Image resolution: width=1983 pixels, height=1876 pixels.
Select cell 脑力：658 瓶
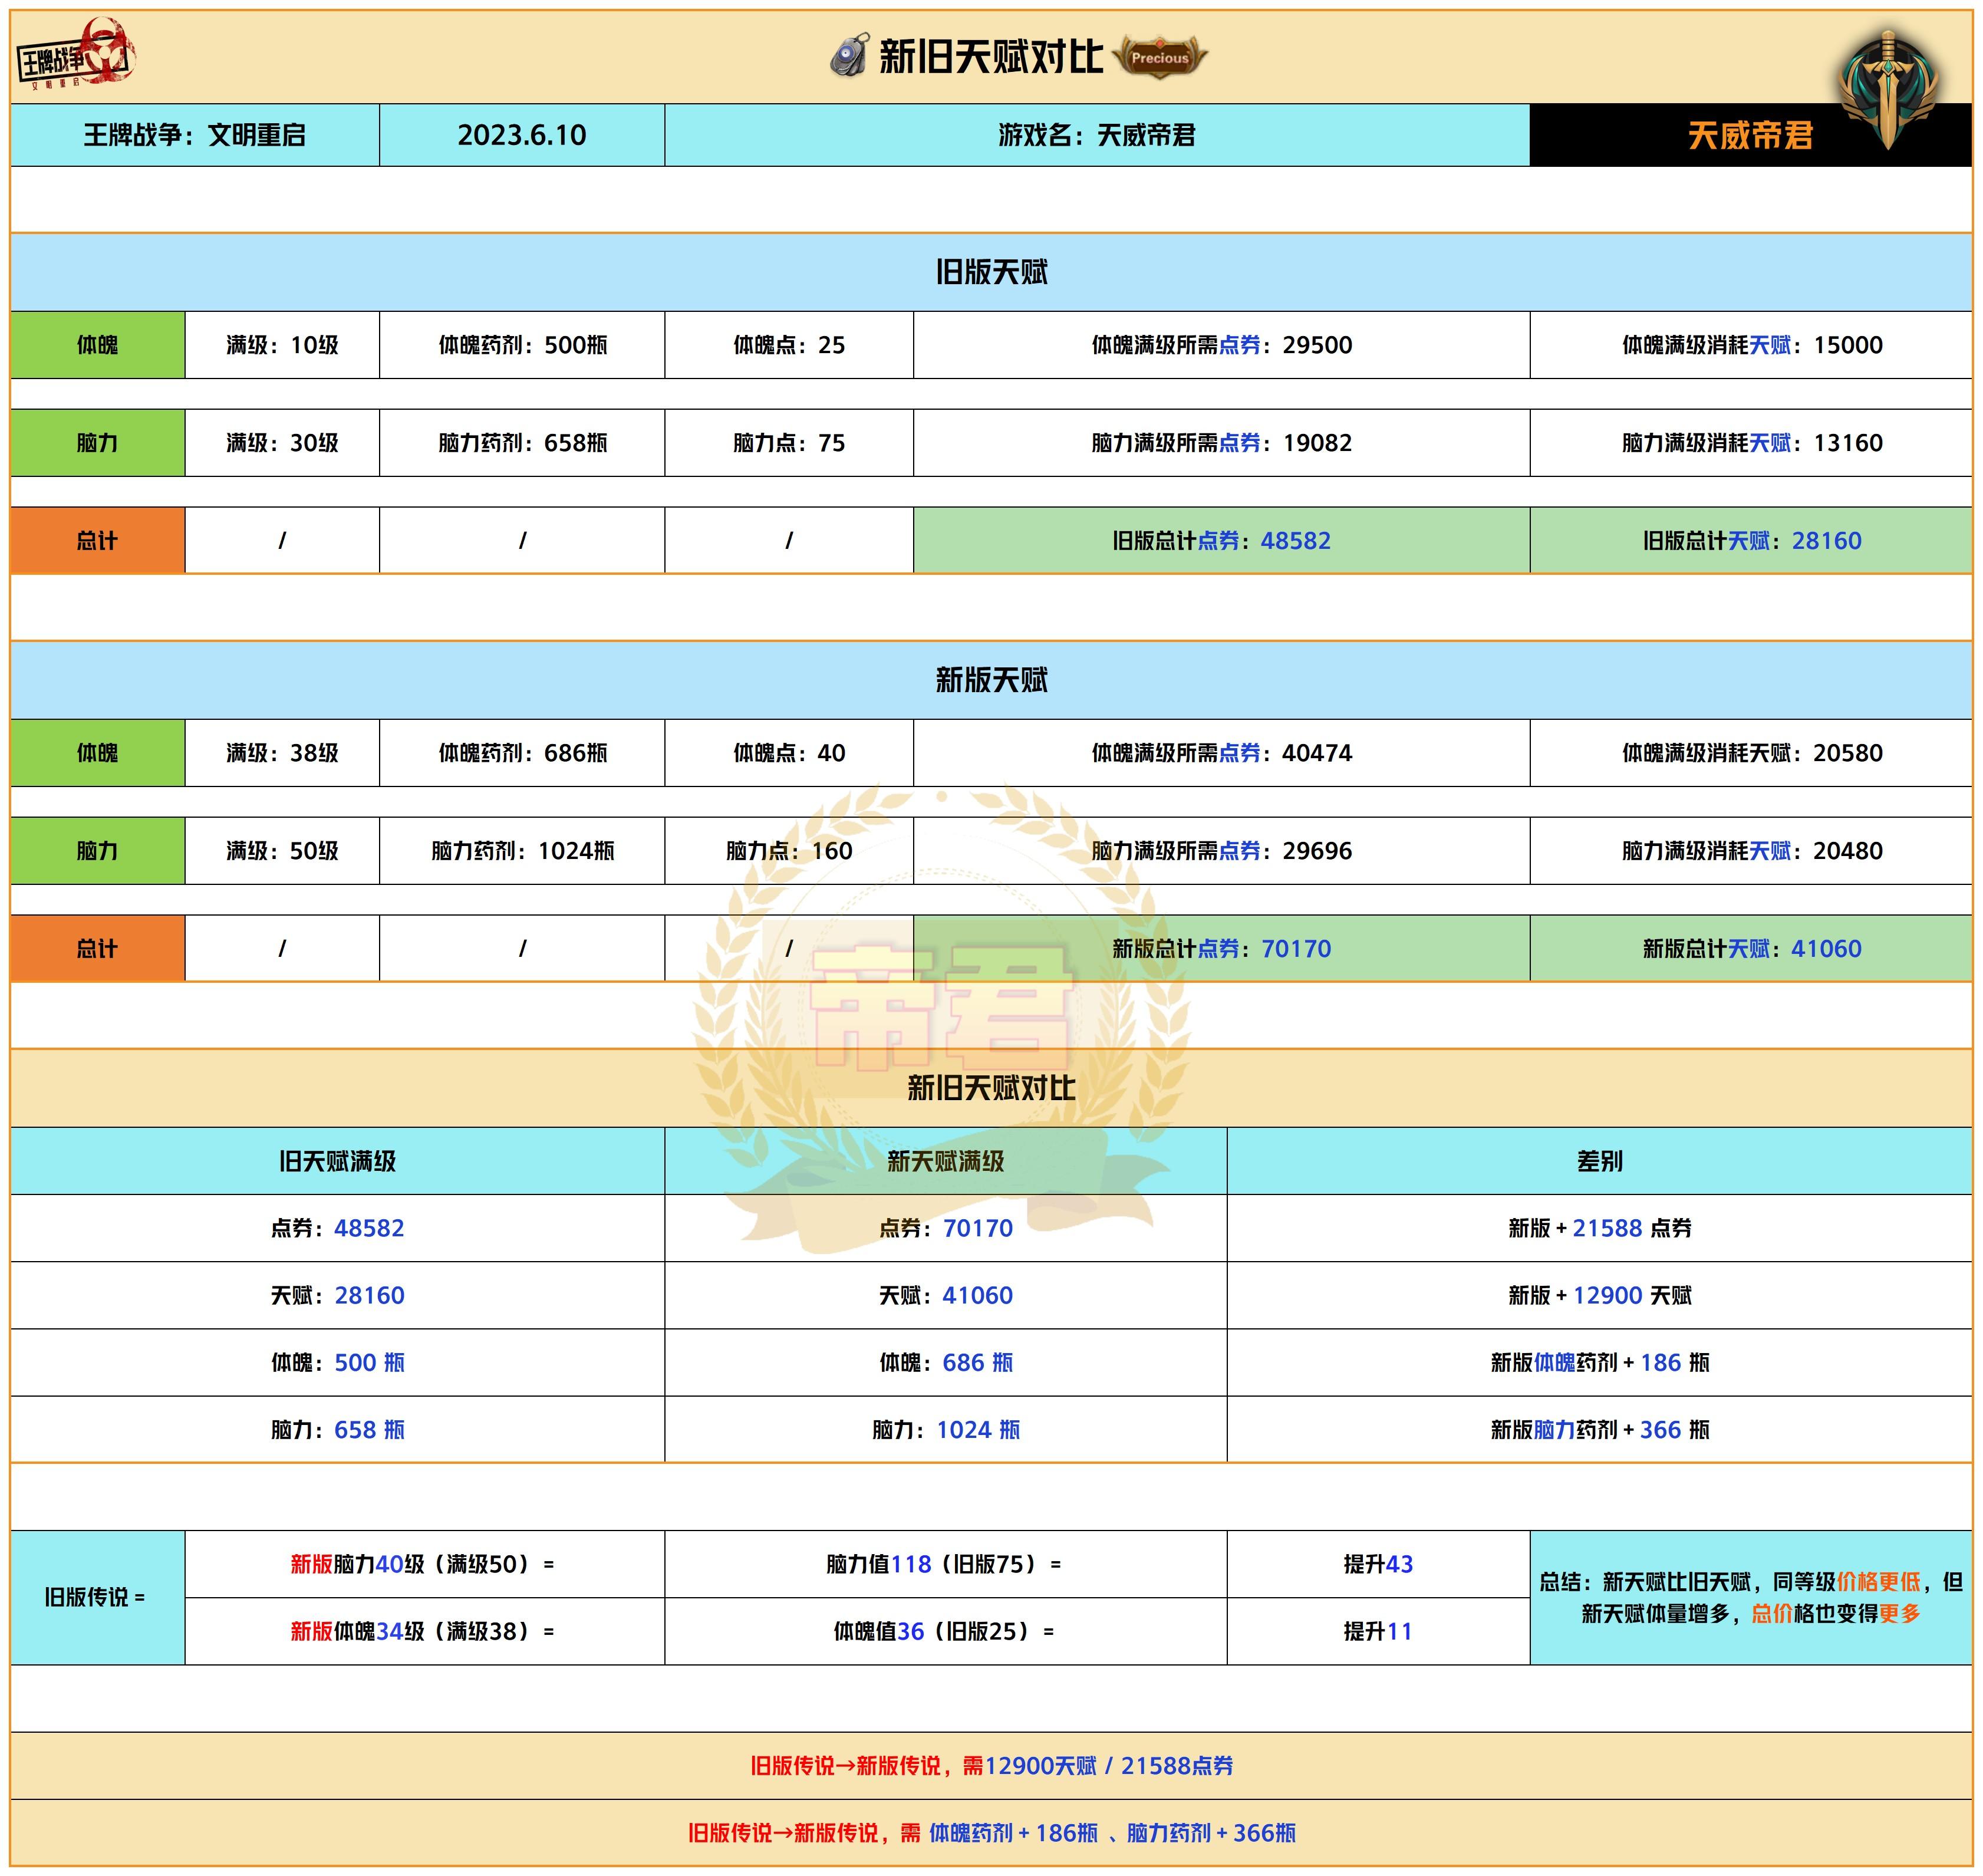point(337,1430)
